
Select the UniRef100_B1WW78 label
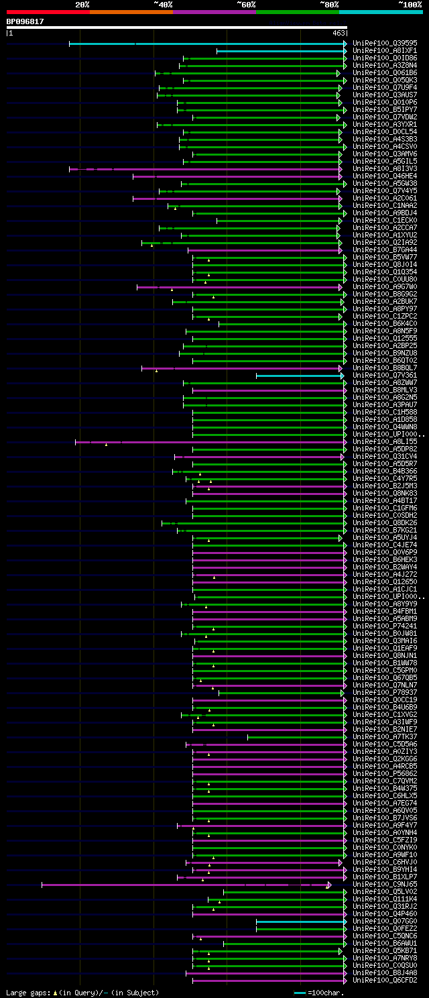[385, 663]
